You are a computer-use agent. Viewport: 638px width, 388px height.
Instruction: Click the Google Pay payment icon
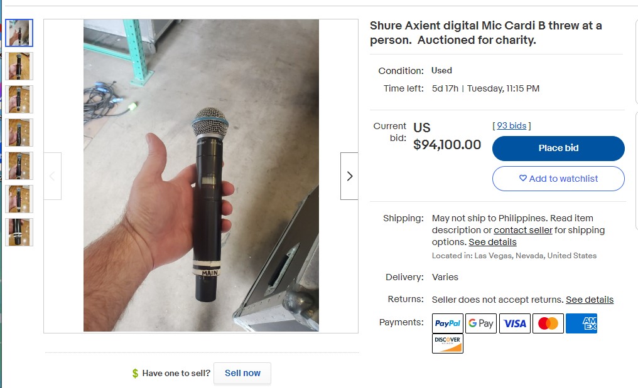pos(481,323)
